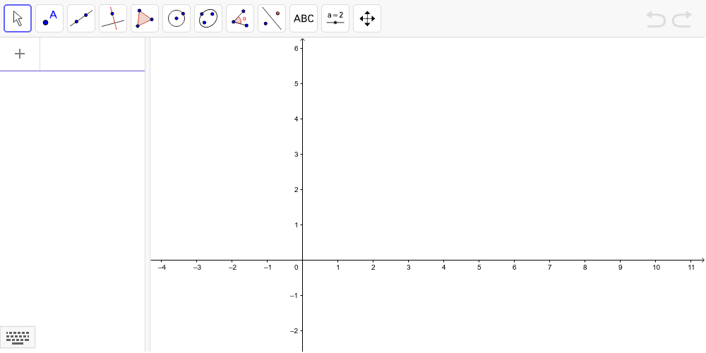Click the x-axis label 8
Image resolution: width=706 pixels, height=353 pixels.
pos(585,268)
